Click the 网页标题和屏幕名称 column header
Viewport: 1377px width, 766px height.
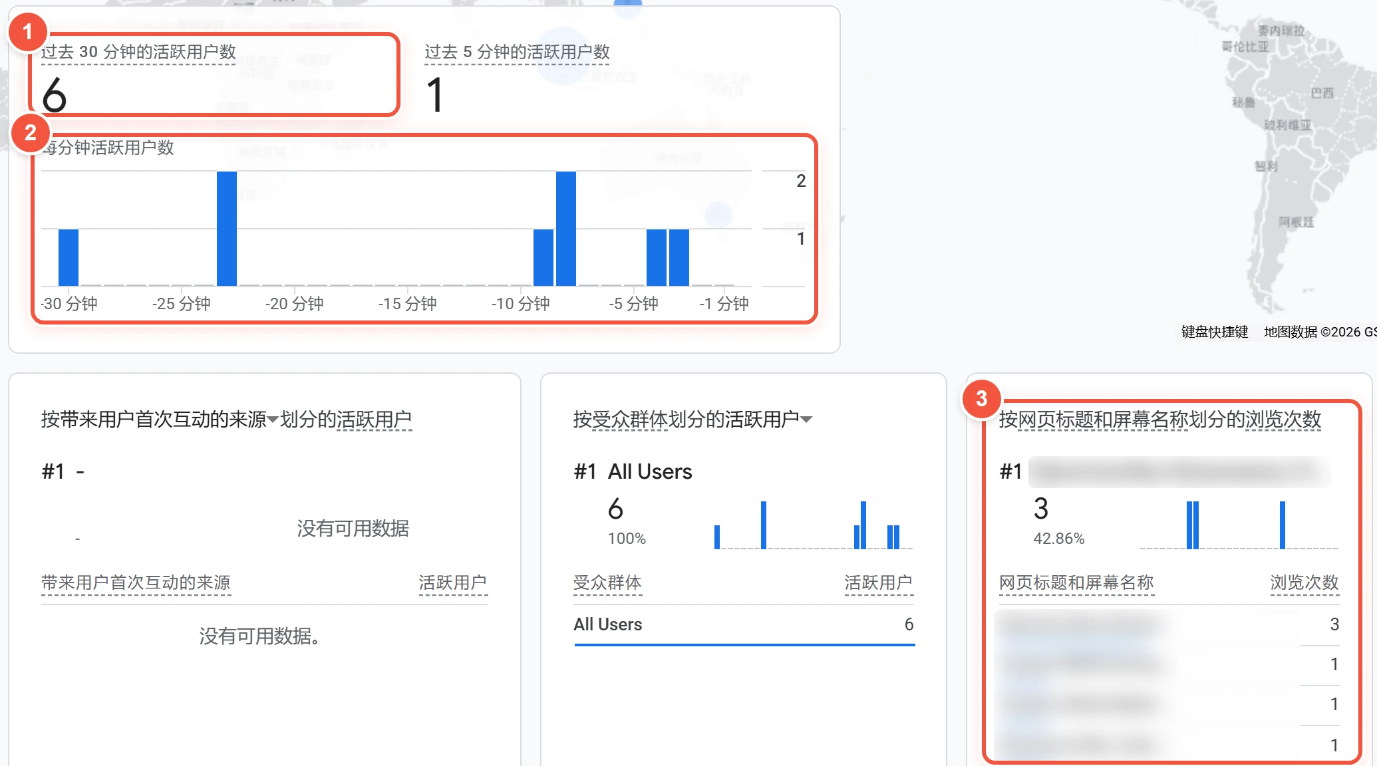[1076, 582]
